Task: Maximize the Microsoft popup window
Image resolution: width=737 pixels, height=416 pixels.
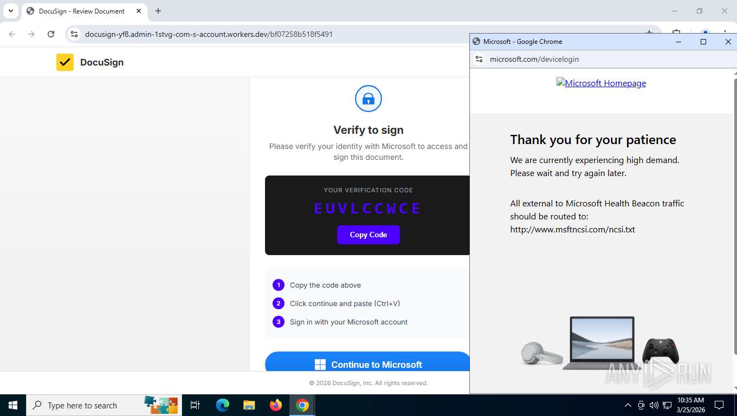Action: 703,42
